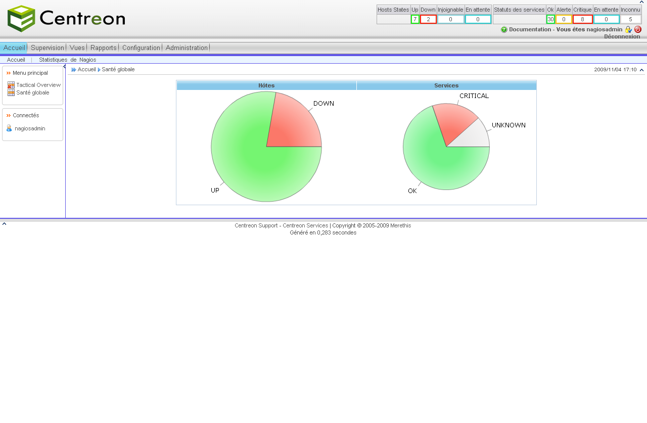Open the Documentation link
The height and width of the screenshot is (423, 647).
pyautogui.click(x=530, y=29)
